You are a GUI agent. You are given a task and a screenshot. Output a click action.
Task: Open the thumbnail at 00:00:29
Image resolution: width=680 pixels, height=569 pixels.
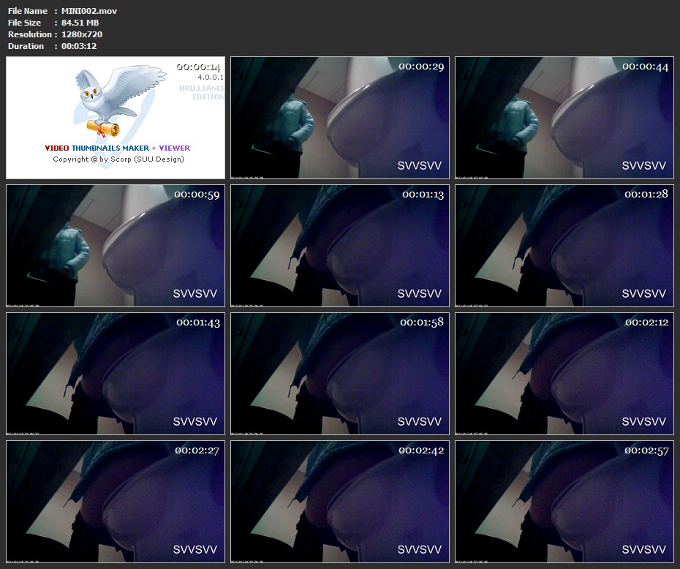pyautogui.click(x=340, y=118)
